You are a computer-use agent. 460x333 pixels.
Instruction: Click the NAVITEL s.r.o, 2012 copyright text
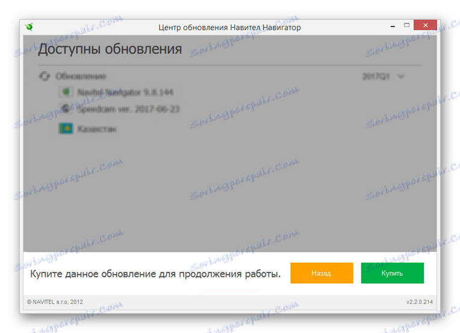click(55, 302)
